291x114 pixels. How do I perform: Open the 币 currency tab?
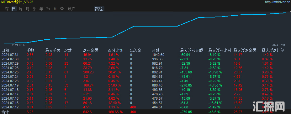[x=48, y=9]
